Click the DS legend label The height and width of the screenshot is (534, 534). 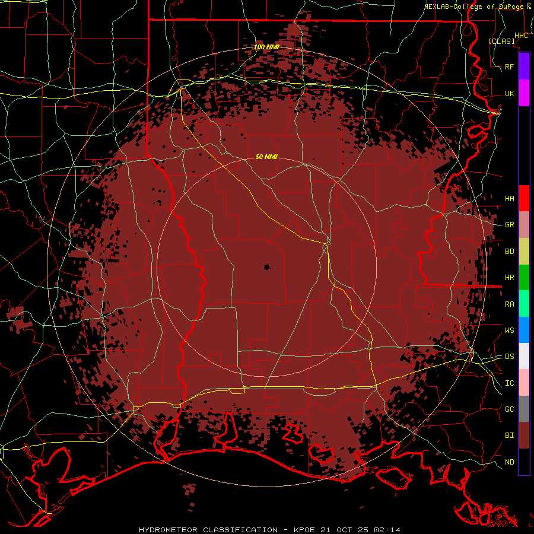(510, 356)
